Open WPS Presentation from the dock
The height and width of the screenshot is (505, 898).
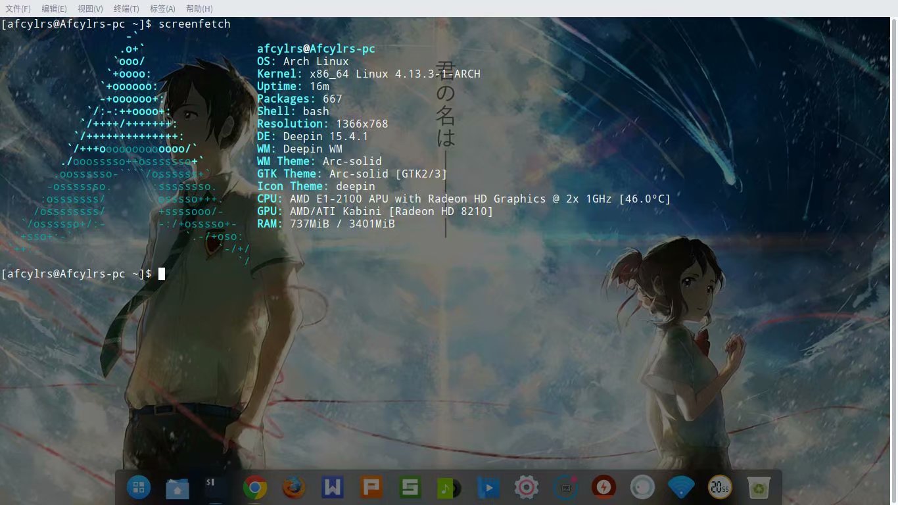(371, 487)
